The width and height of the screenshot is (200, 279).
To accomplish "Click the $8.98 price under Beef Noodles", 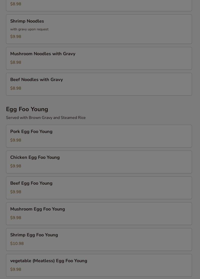I will coord(16,88).
